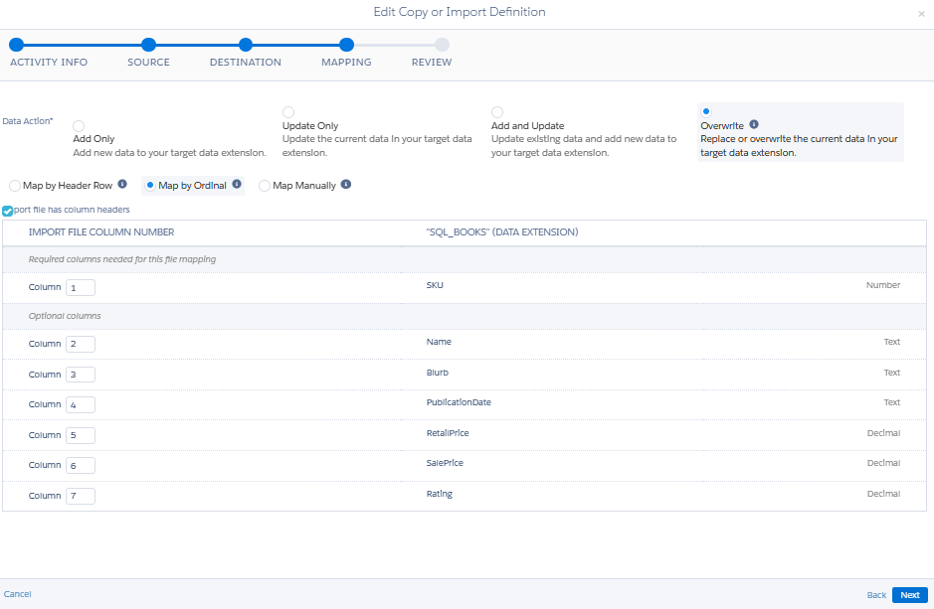Screen dimensions: 934x609
Task: Choose the Map Manually option
Action: pos(265,185)
